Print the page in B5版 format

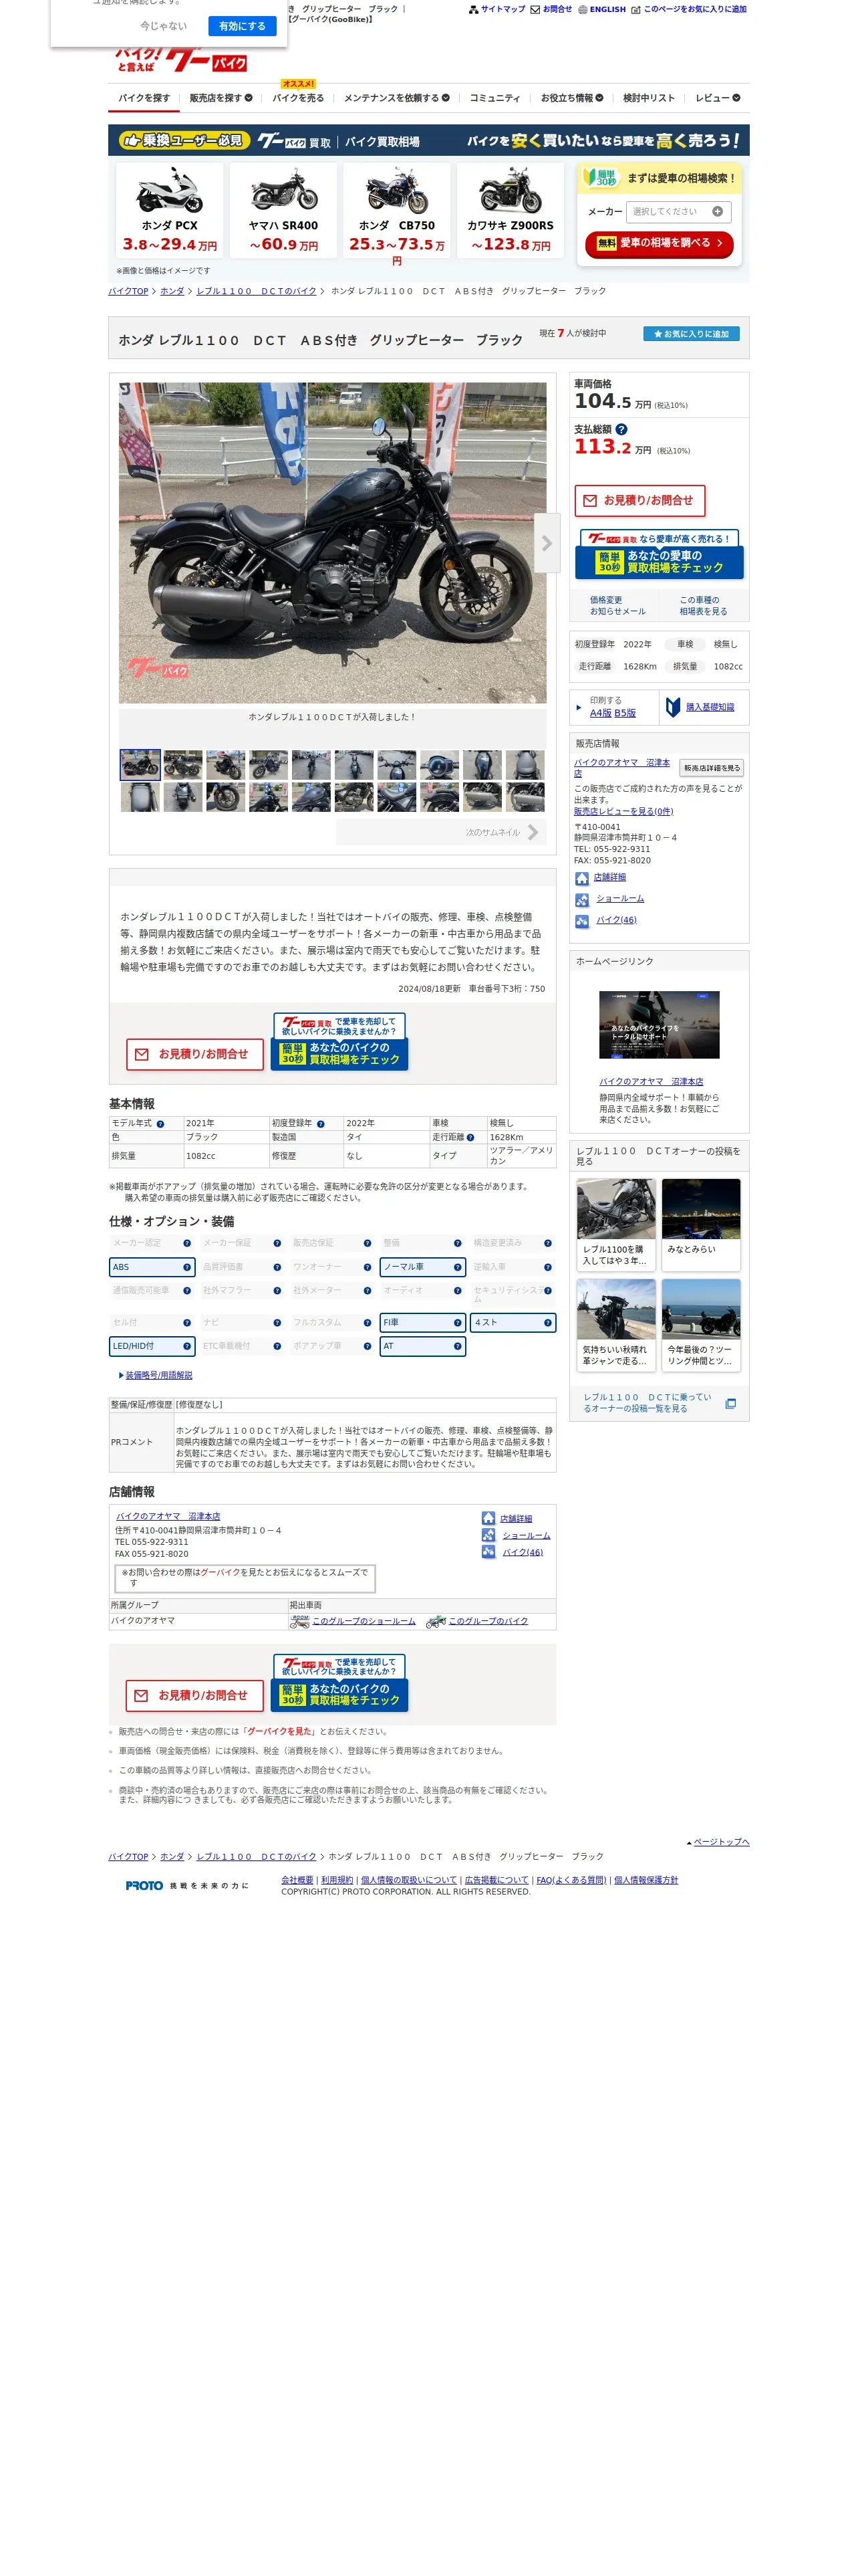625,713
